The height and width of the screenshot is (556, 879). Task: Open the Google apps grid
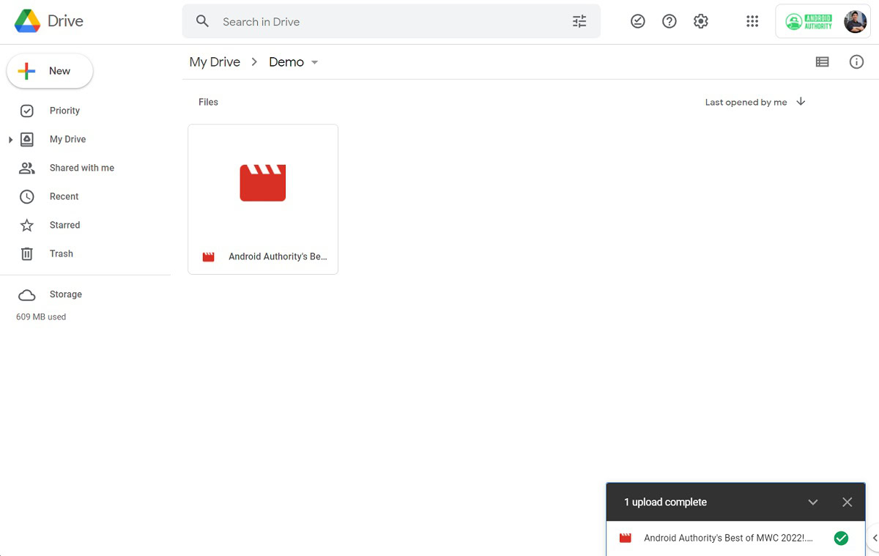[x=752, y=21]
